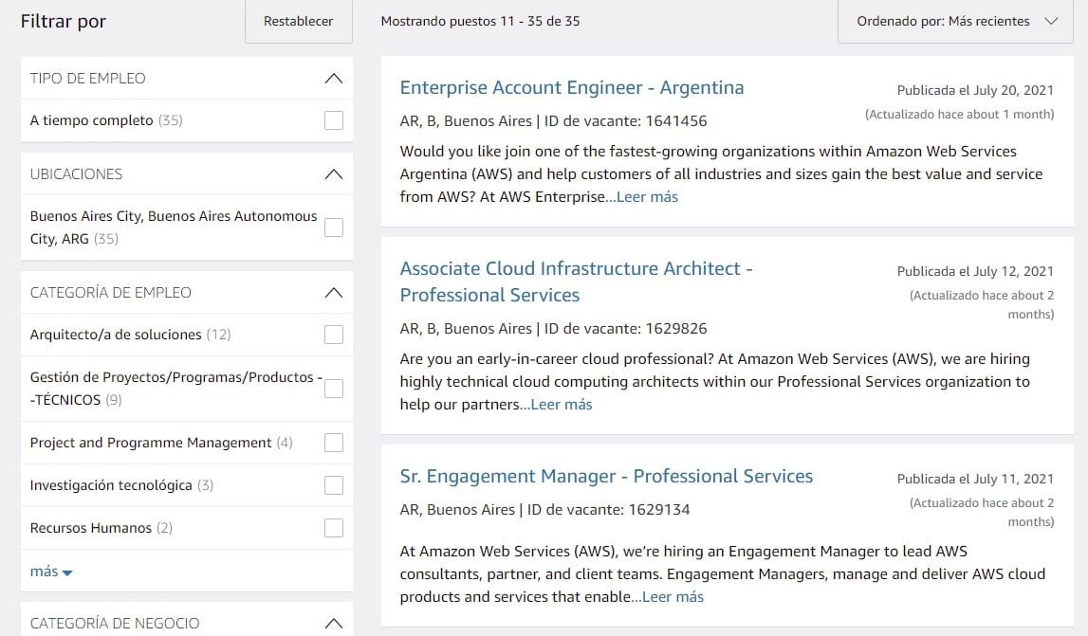Open the Enterprise Account Engineer - Argentina posting

pos(572,86)
